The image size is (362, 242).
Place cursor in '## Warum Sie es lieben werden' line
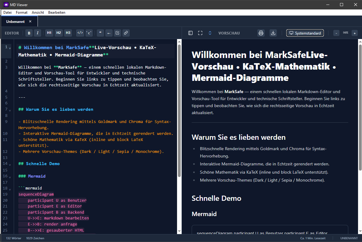tap(56, 110)
